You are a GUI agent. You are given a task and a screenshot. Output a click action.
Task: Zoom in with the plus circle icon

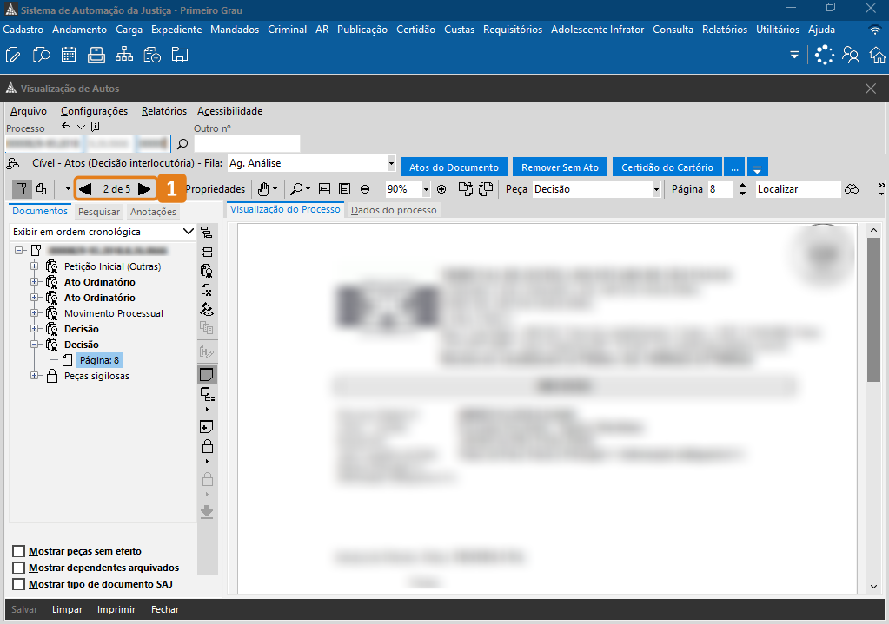coord(441,189)
